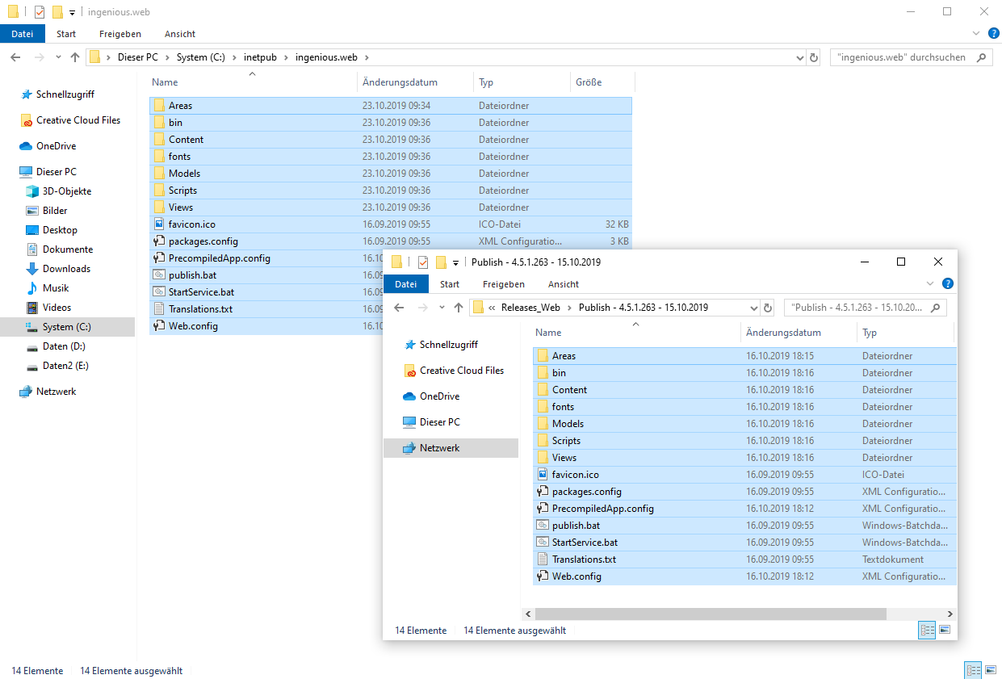This screenshot has height=679, width=1002.
Task: Select Netzwerk in Publish window sidebar
Action: [x=439, y=448]
